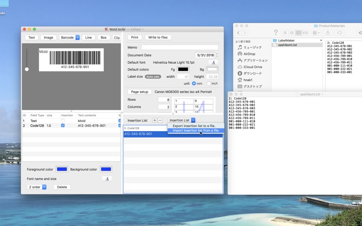
Task: Toggle the last-column checkbox in Code128 row
Action: (x=119, y=126)
